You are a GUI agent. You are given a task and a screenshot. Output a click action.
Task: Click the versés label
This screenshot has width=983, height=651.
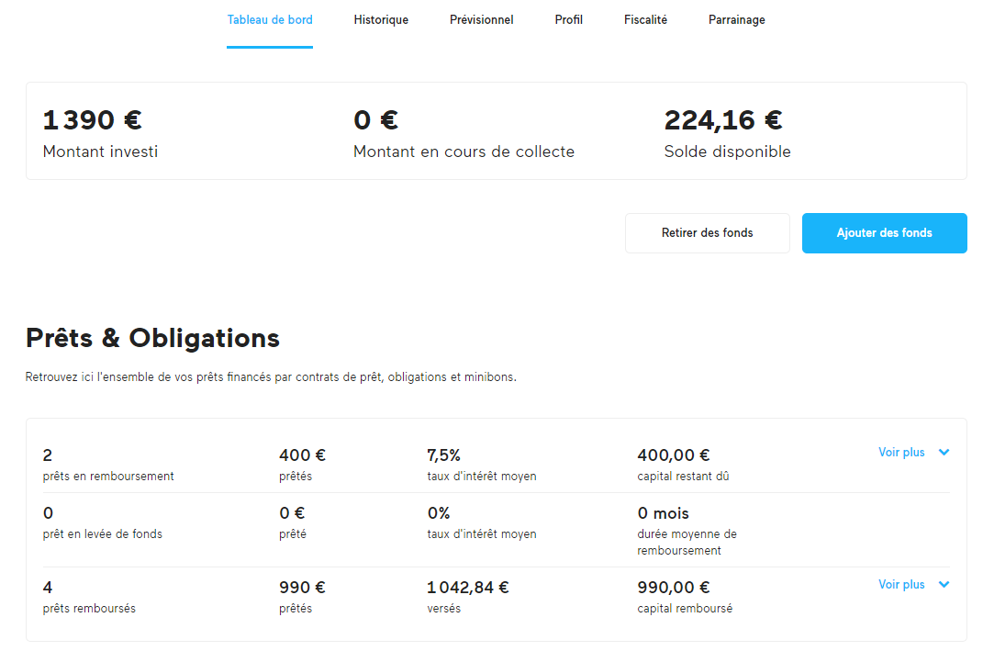pos(444,609)
